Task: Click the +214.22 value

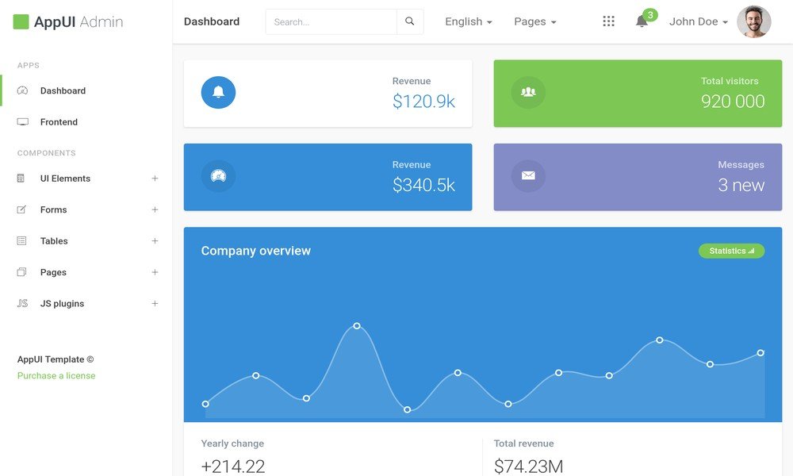Action: (233, 466)
